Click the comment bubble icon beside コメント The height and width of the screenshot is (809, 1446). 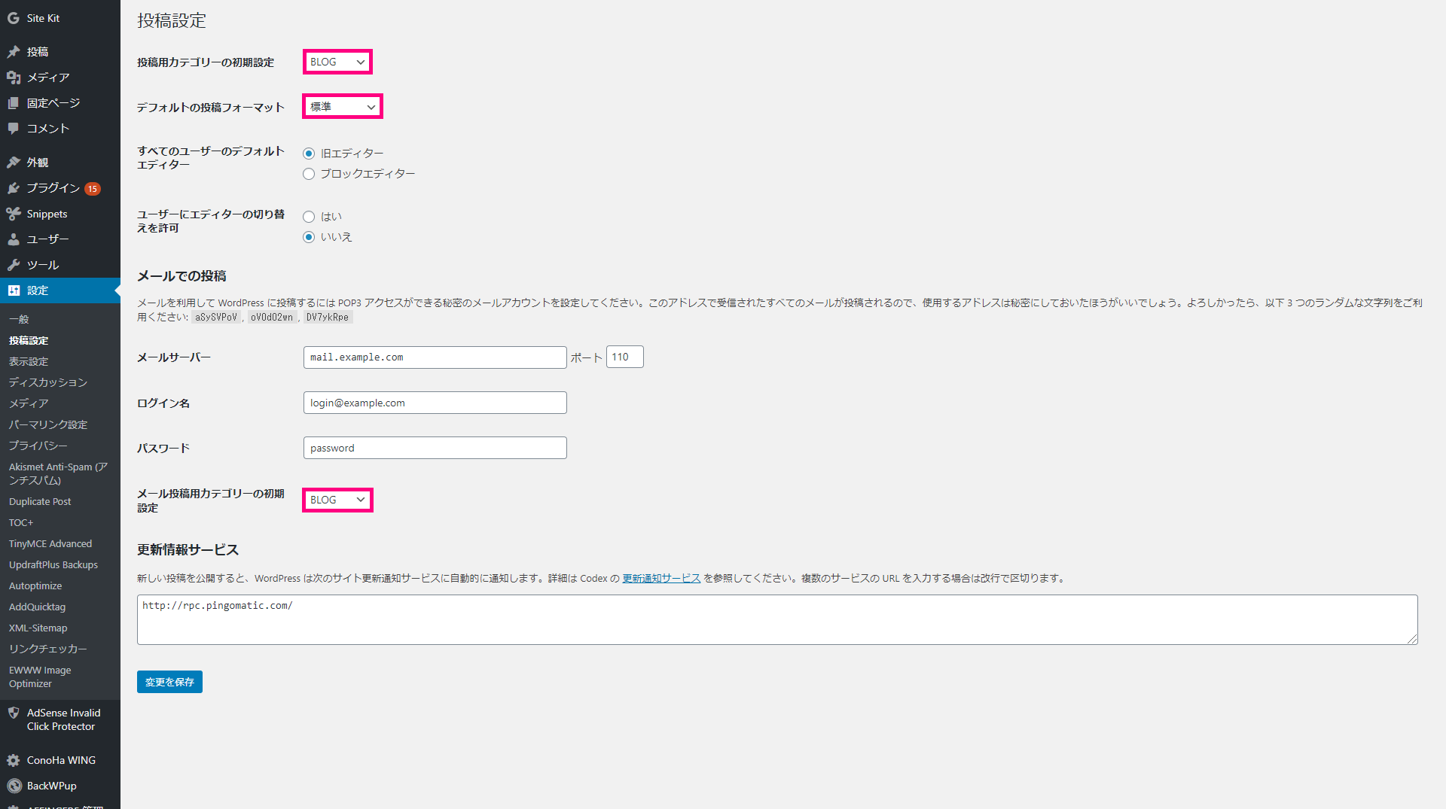tap(14, 129)
